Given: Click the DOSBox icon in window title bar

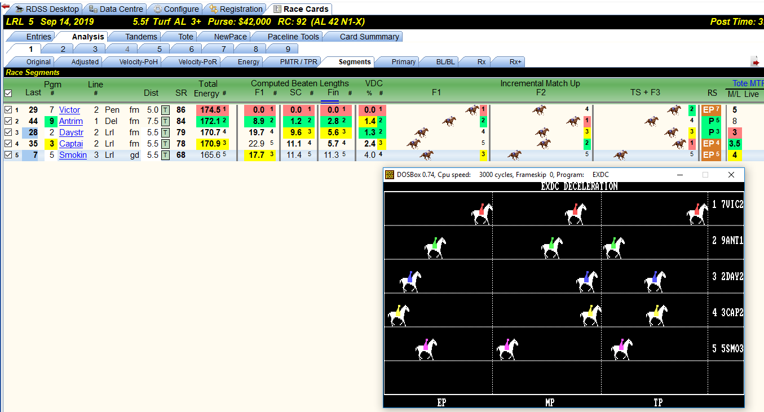Looking at the screenshot, I should pos(390,175).
